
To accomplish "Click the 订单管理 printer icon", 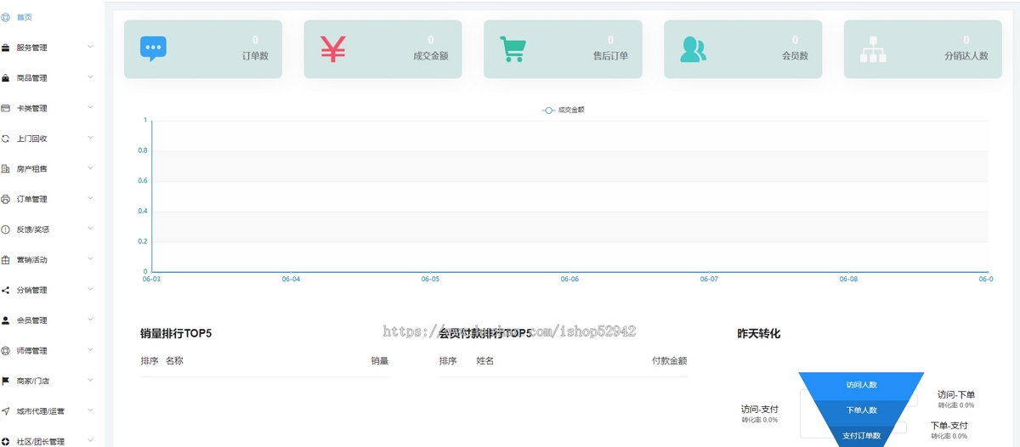I will tap(6, 199).
